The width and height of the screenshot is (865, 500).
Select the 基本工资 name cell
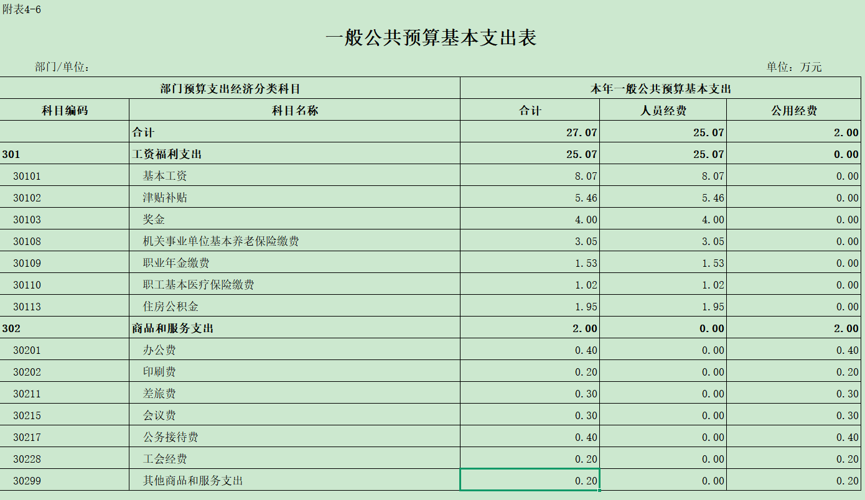pyautogui.click(x=295, y=175)
